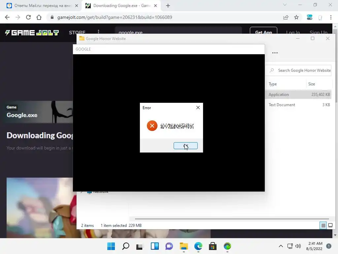Open the volume tray icon
This screenshot has height=254, width=338.
(298, 246)
